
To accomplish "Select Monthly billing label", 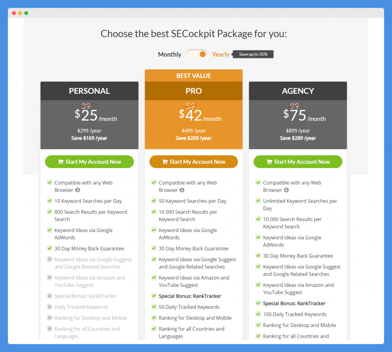I will click(x=170, y=54).
